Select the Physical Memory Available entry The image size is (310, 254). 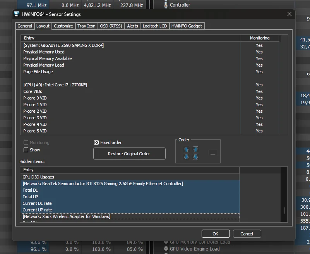(x=130, y=58)
